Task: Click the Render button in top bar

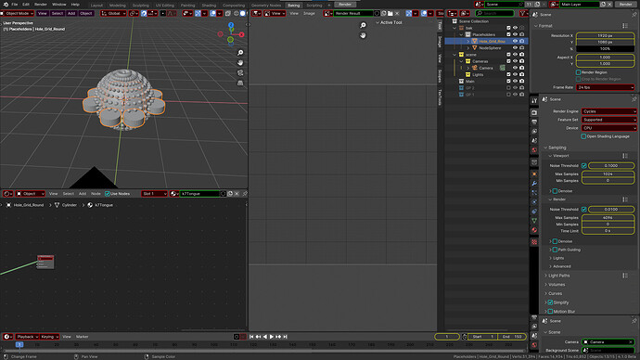Action: pos(345,5)
